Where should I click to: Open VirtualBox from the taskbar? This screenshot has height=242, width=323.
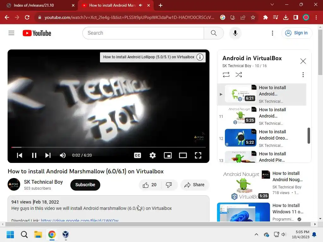(66, 234)
